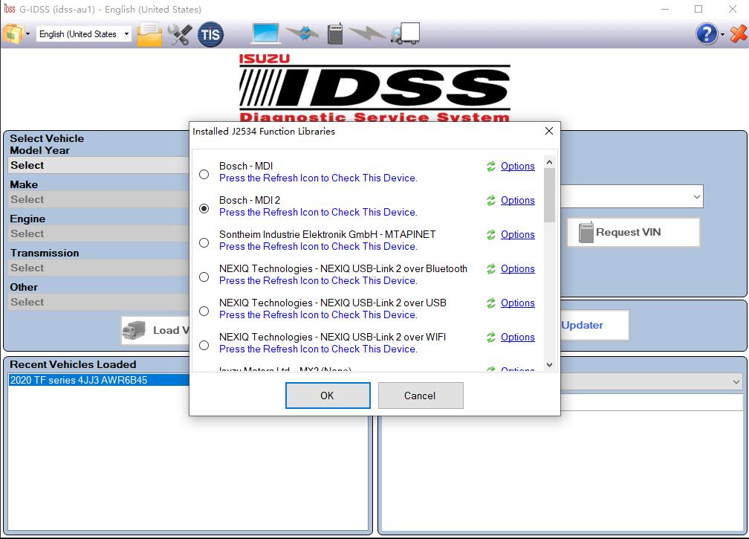Refresh the Bosch - MDI device
Screen dimensions: 749x539
tap(491, 167)
